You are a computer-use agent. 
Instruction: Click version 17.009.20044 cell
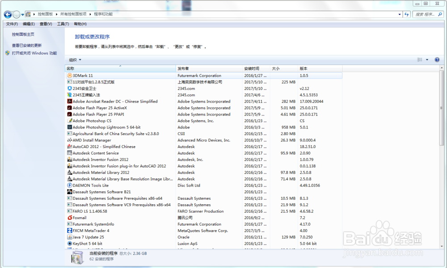tap(311, 101)
